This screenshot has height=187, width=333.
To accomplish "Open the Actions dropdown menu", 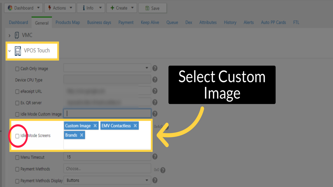I will 60,8.
